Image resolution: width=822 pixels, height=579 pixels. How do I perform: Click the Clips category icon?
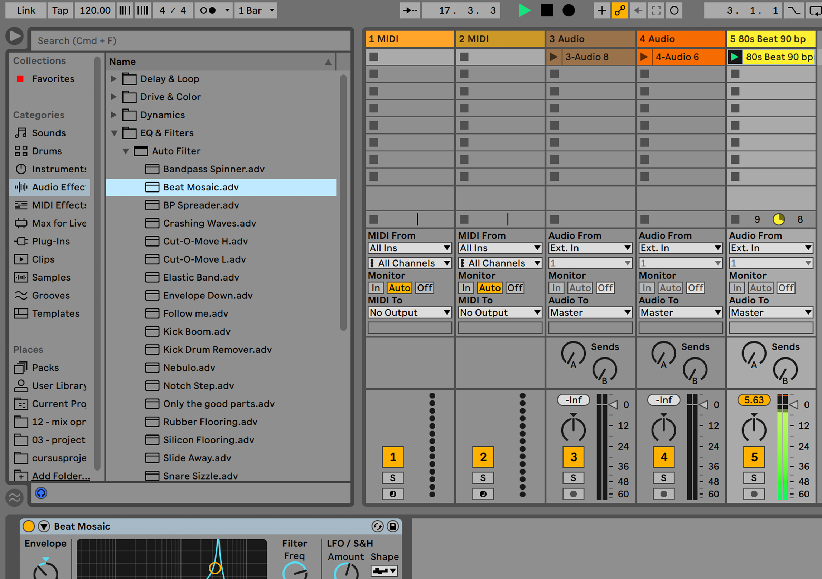(x=21, y=259)
